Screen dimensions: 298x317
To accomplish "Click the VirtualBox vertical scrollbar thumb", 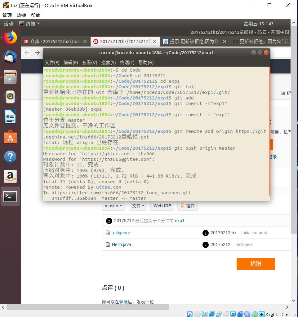I will point(294,129).
